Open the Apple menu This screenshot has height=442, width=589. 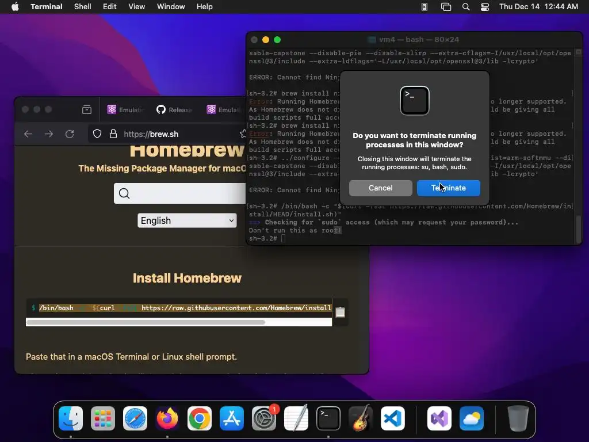15,7
